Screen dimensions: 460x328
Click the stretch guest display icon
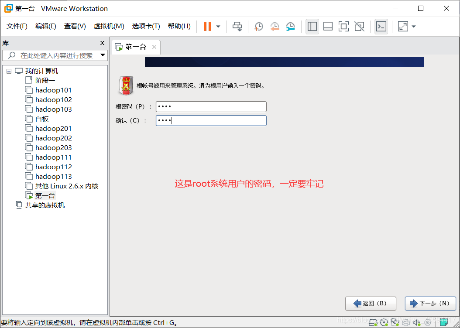[403, 26]
